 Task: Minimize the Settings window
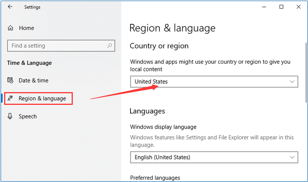tap(264, 7)
